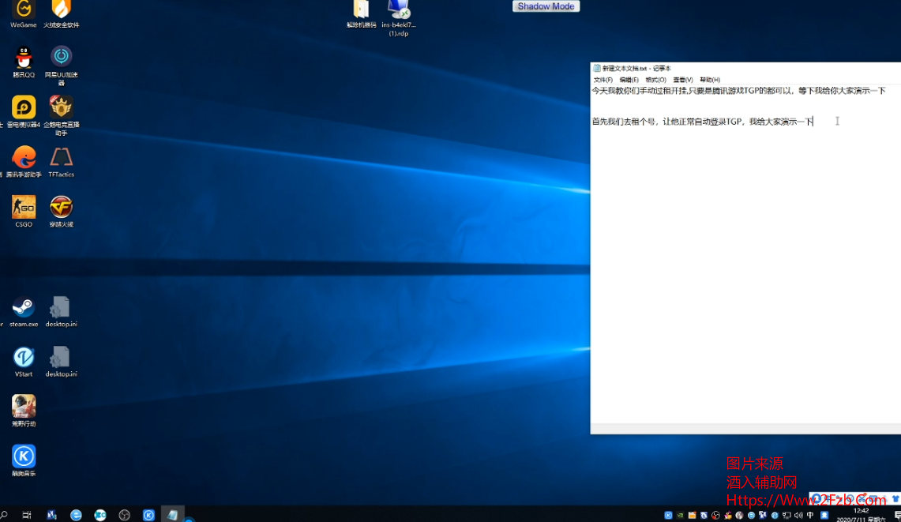Open the 查看(V) menu in Notepad
The width and height of the screenshot is (901, 522).
point(682,80)
